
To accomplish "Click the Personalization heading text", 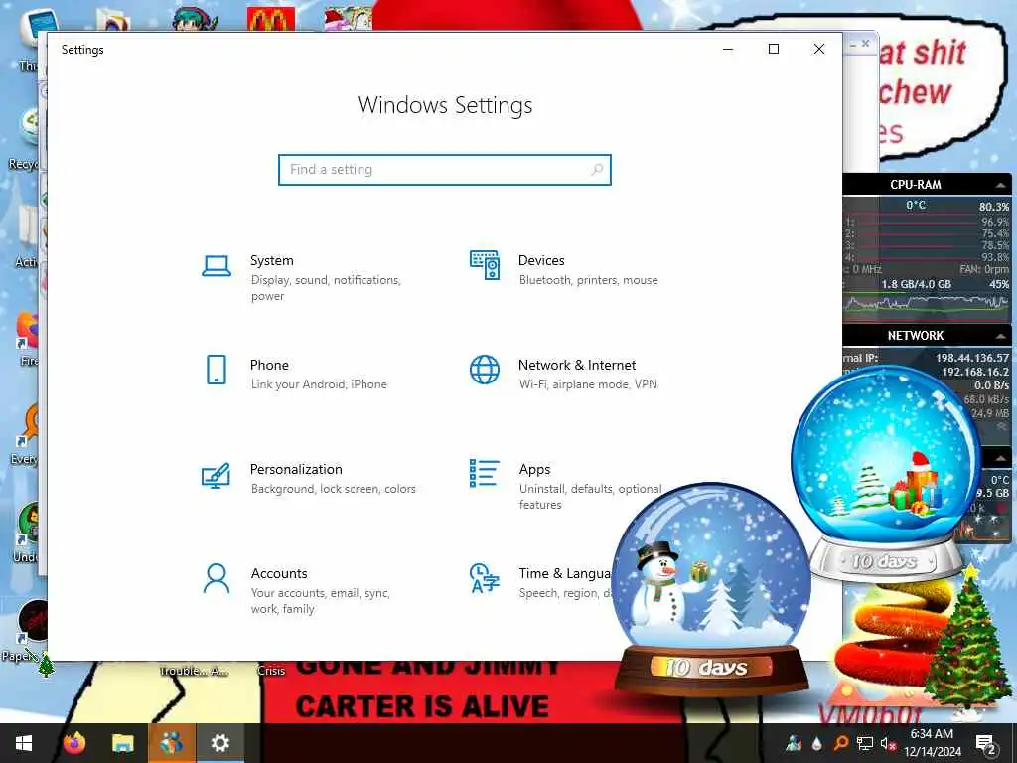I will pyautogui.click(x=296, y=469).
